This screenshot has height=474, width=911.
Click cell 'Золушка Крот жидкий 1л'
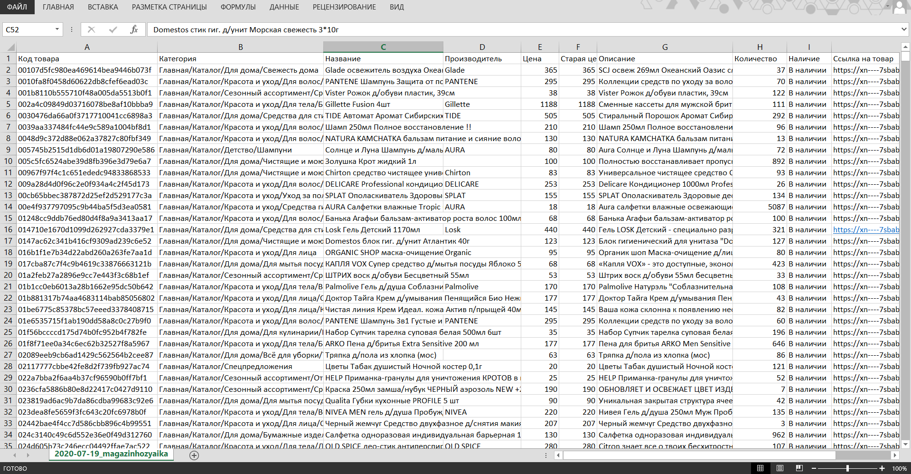coord(383,161)
